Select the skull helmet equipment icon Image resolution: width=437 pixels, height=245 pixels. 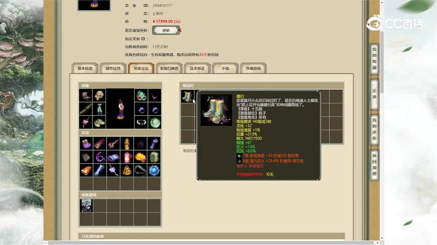(99, 95)
